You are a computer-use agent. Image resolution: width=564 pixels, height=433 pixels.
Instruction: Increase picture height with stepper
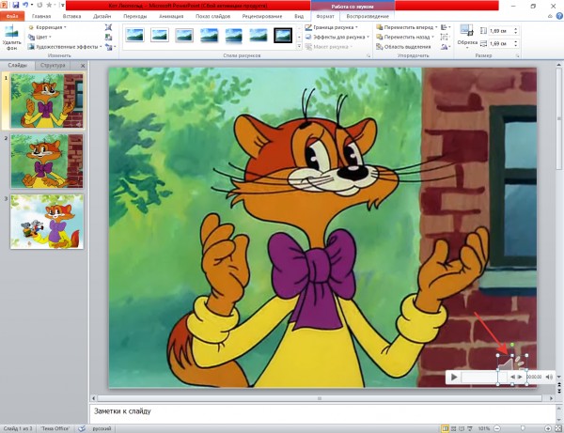[x=516, y=29]
